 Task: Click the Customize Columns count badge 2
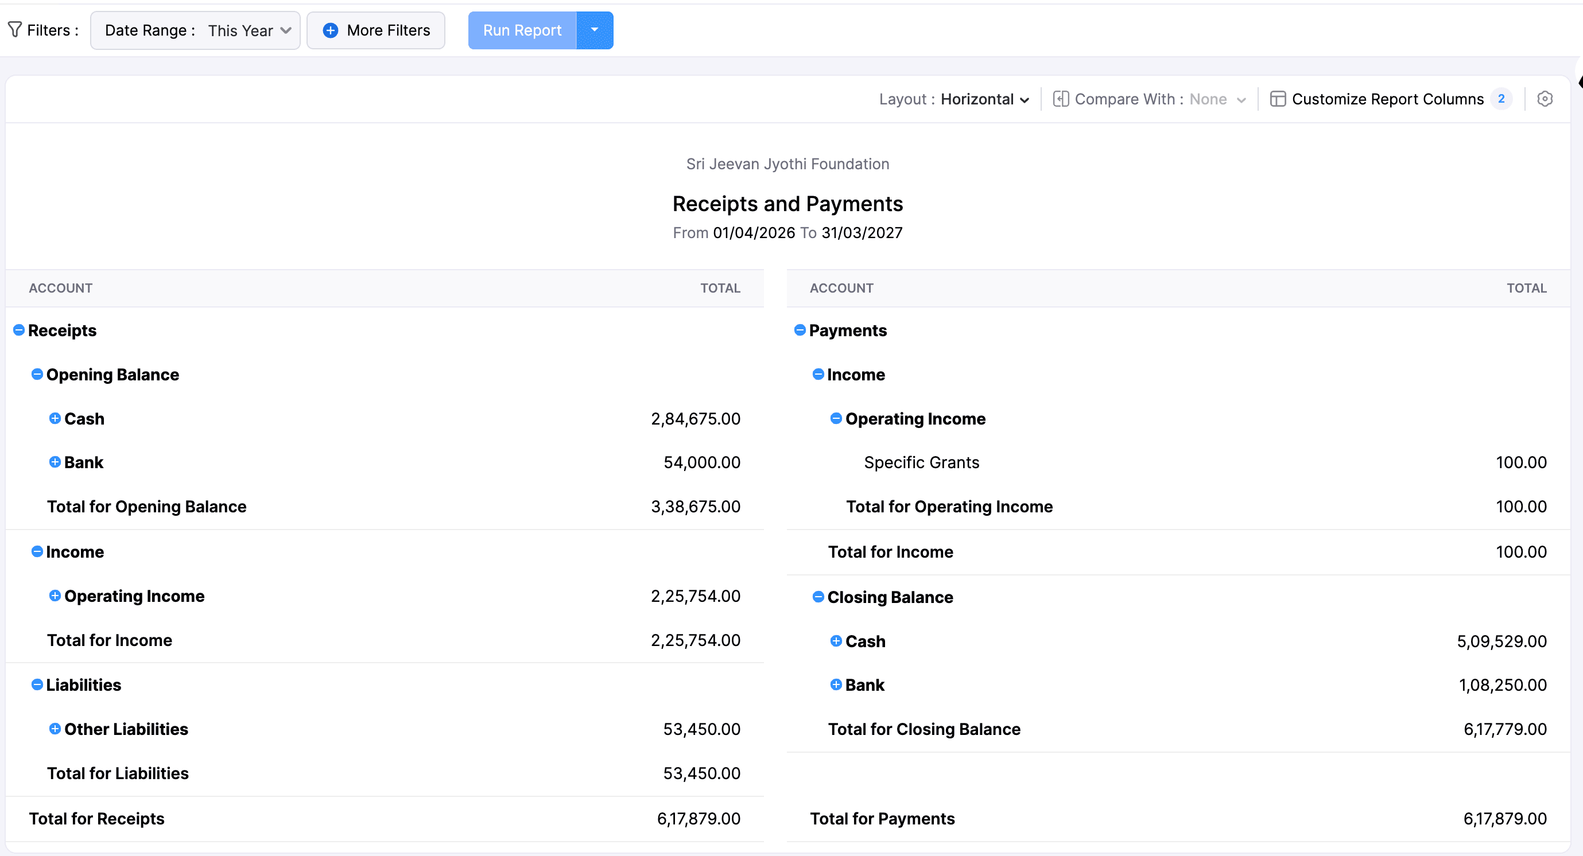(1501, 99)
